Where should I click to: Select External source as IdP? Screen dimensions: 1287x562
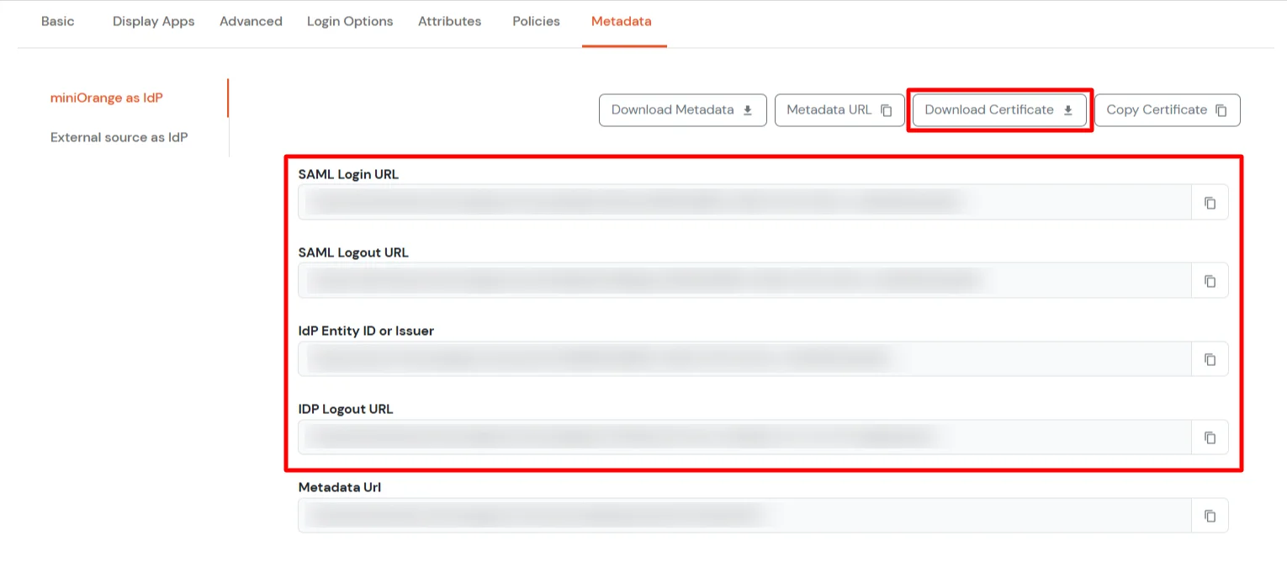click(x=119, y=137)
